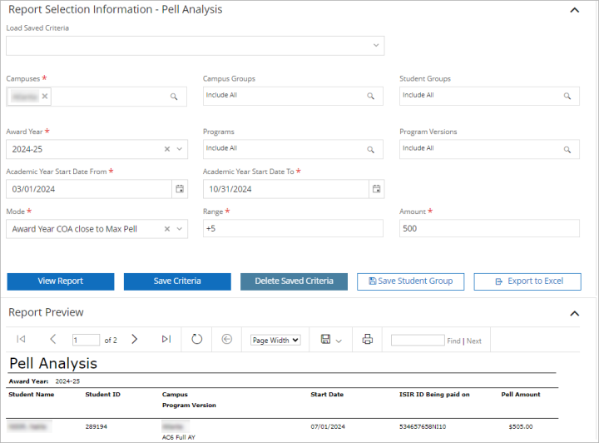Image resolution: width=599 pixels, height=443 pixels.
Task: Clear the Mode selection
Action: [167, 229]
